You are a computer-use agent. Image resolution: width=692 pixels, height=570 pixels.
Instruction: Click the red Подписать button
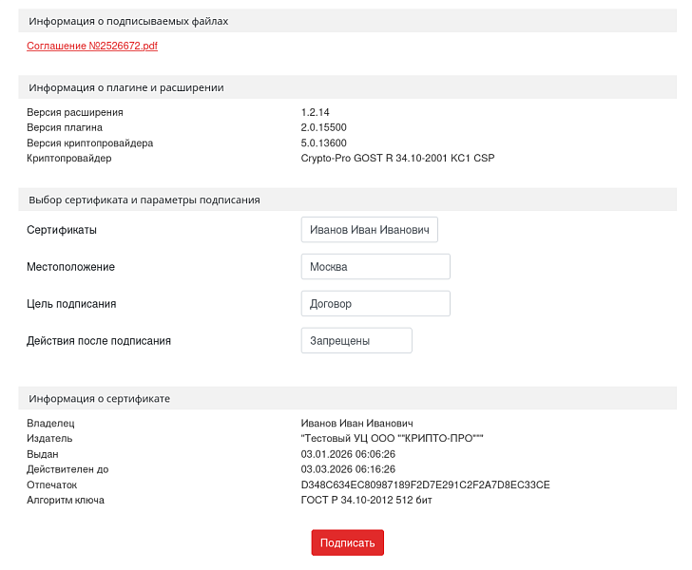click(347, 543)
